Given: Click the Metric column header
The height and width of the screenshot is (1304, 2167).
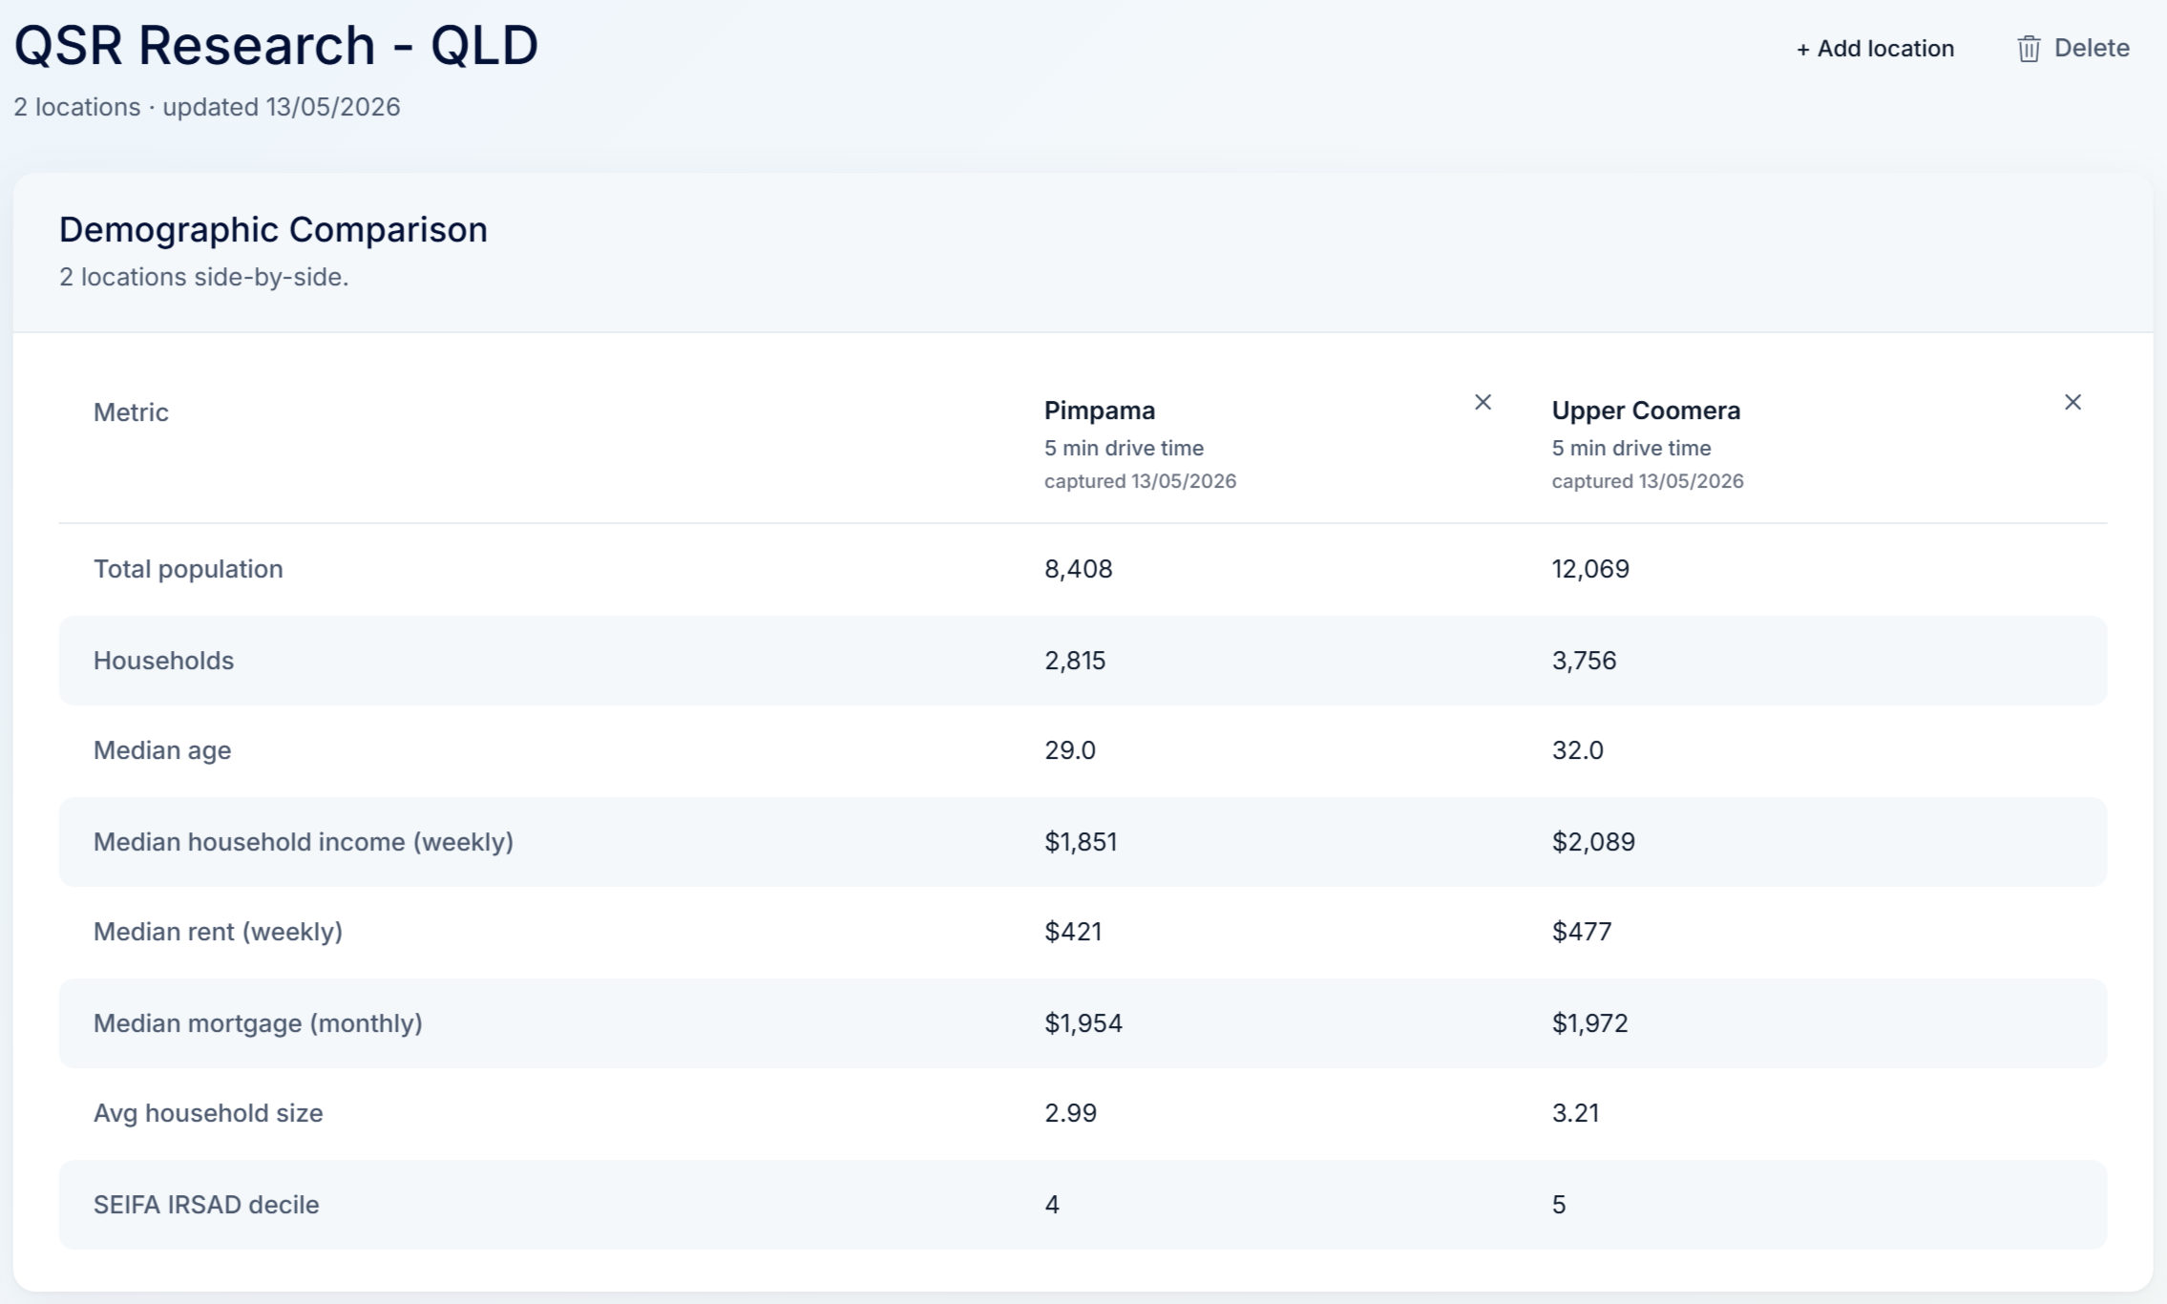Looking at the screenshot, I should (x=131, y=412).
